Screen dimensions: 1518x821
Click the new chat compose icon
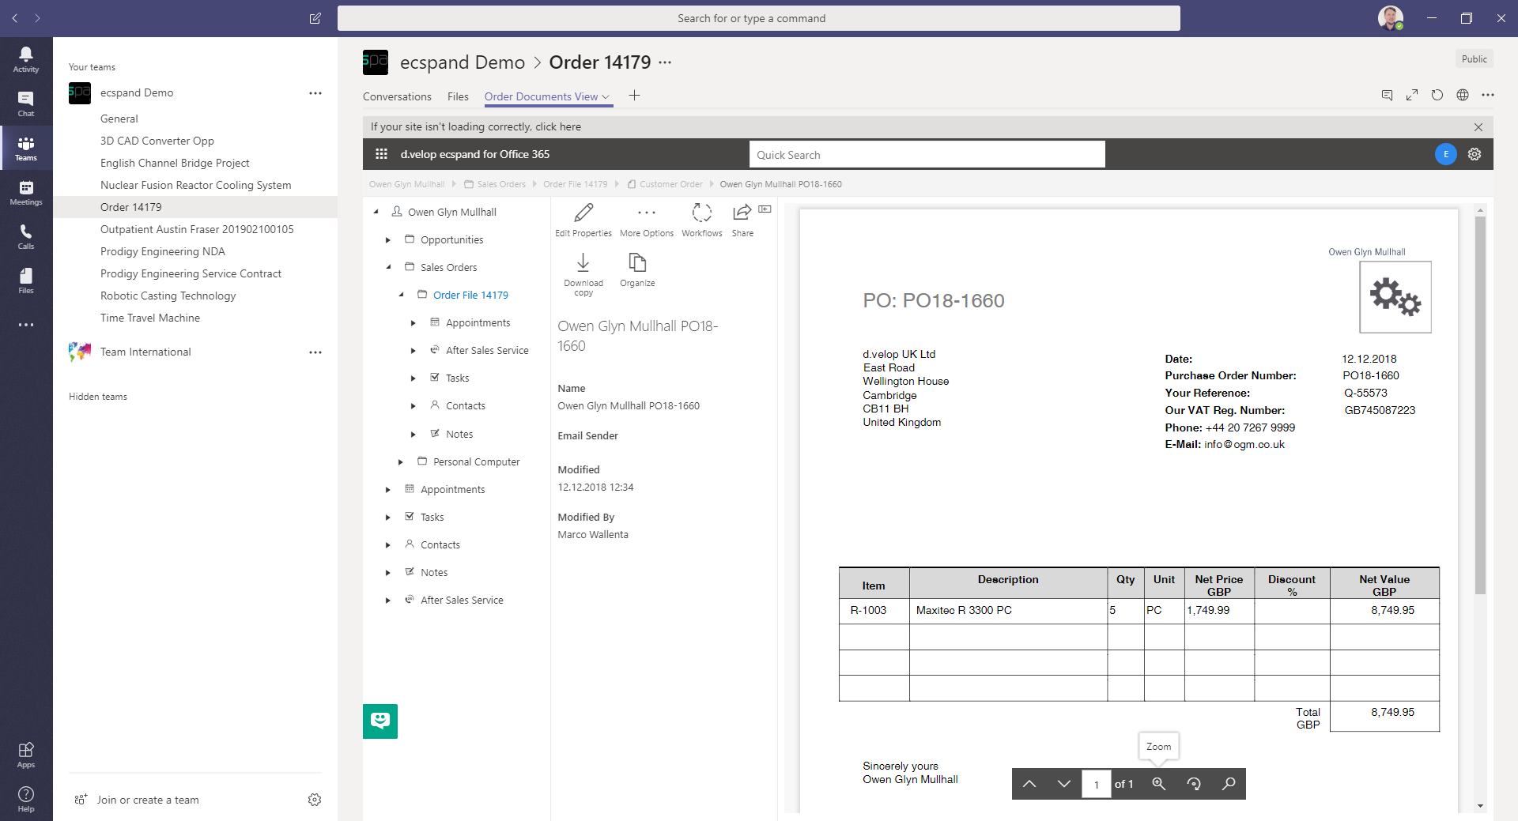315,18
